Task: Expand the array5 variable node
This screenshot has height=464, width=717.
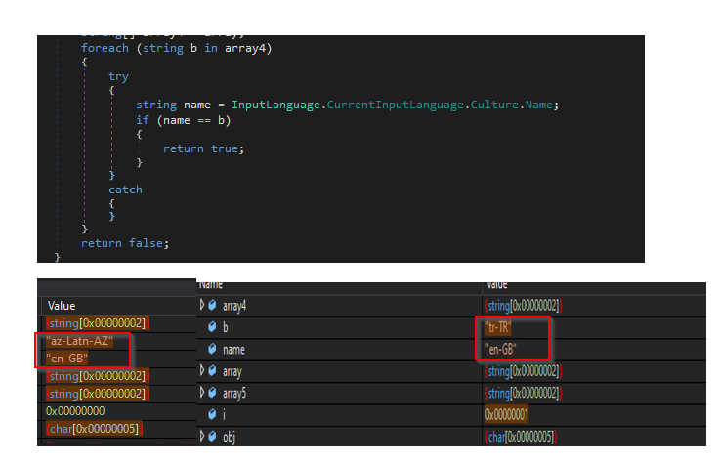Action: coord(202,393)
